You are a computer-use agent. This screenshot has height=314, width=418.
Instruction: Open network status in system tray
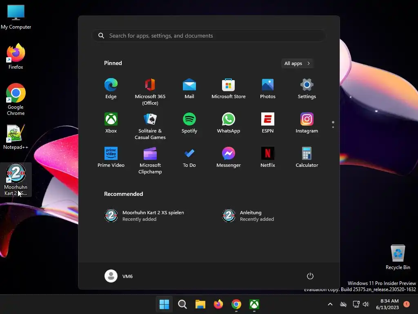(x=356, y=304)
